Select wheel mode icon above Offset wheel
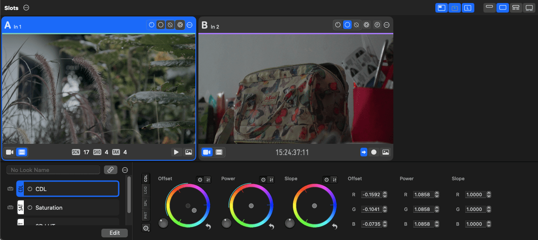Viewport: 538px width, 240px height. click(200, 179)
